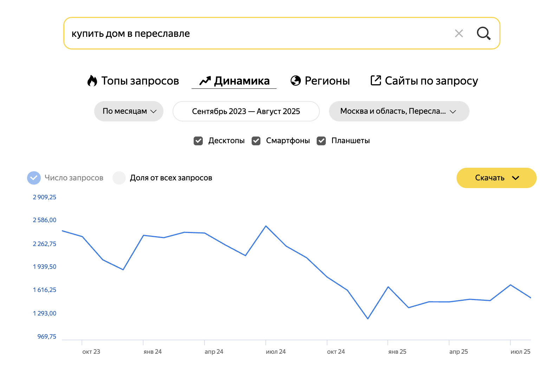Image resolution: width=556 pixels, height=365 pixels.
Task: Select Доля от всех запросов radio option
Action: [x=119, y=178]
